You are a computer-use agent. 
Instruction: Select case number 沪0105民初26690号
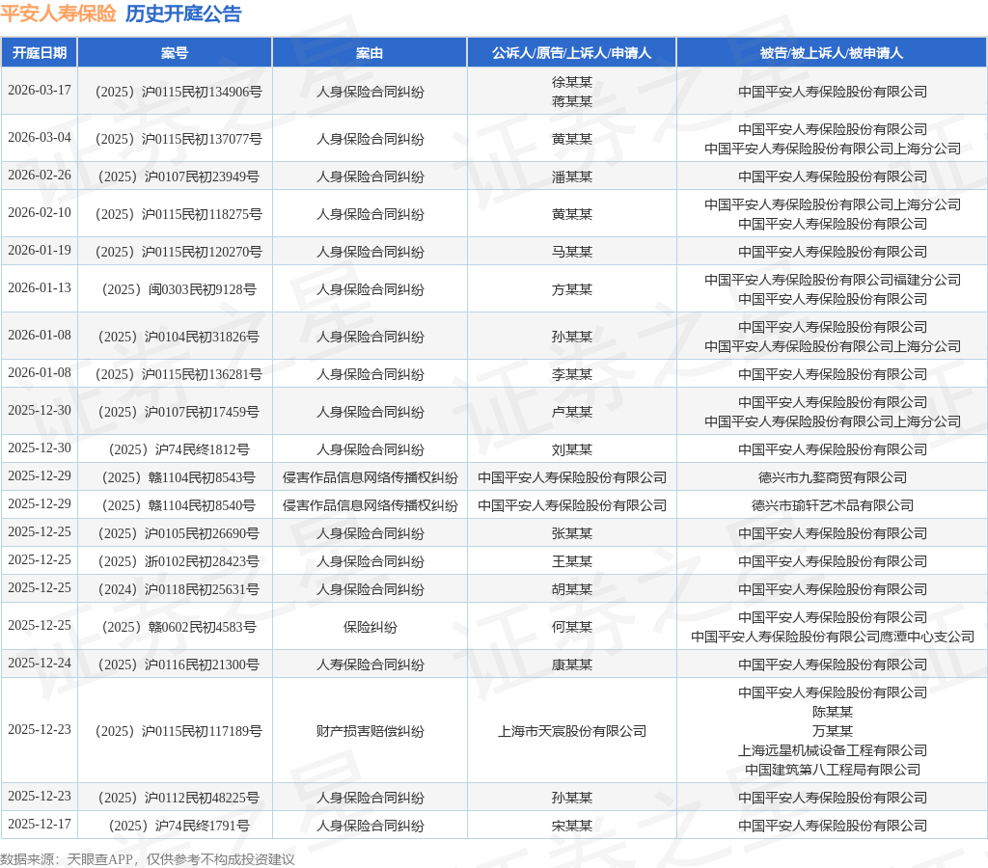(x=178, y=533)
